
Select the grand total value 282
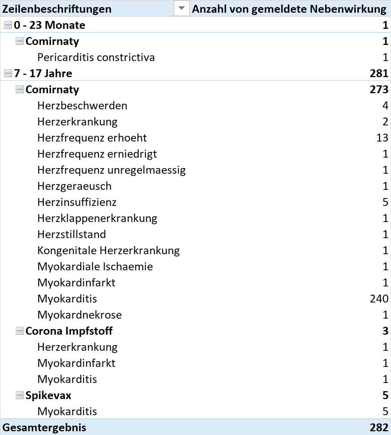pyautogui.click(x=379, y=427)
